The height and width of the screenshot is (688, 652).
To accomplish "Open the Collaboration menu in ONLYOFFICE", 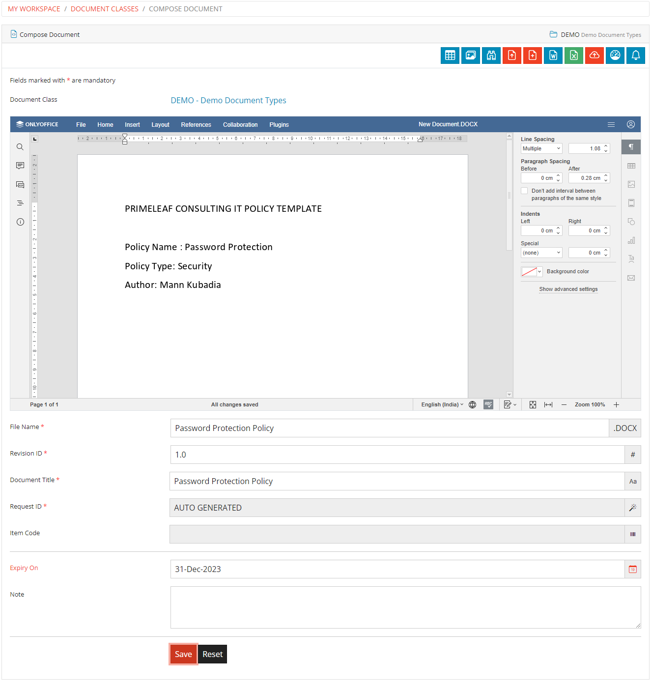I will click(x=240, y=124).
